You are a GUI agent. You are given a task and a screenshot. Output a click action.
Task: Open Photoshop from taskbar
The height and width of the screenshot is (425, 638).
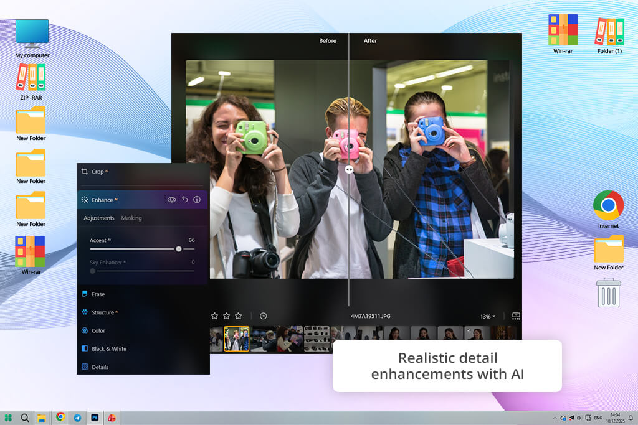[95, 418]
